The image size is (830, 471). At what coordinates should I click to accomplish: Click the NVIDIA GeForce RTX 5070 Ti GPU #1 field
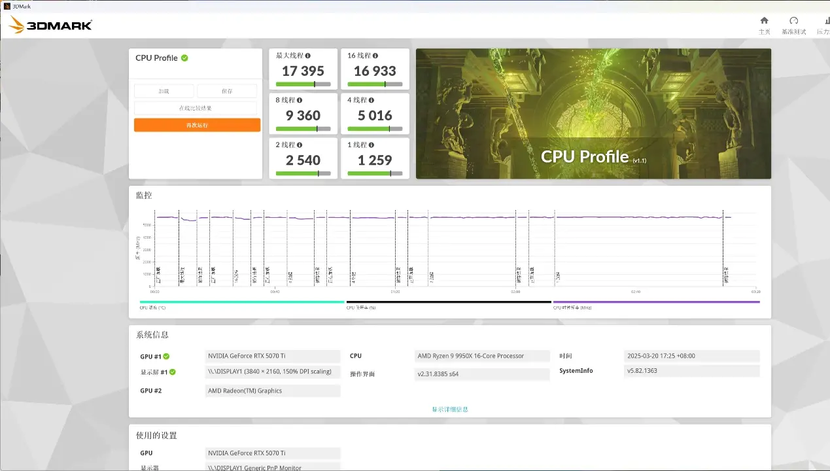[x=273, y=356]
